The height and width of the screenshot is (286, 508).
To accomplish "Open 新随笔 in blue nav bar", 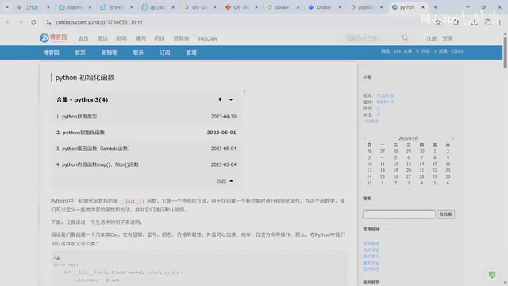I will [x=110, y=52].
